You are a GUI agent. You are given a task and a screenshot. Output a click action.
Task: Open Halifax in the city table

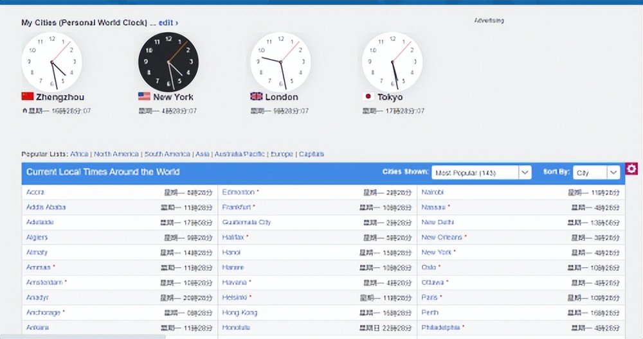[233, 238]
